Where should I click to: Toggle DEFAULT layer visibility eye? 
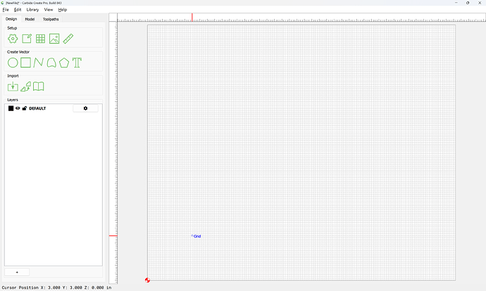(x=18, y=108)
